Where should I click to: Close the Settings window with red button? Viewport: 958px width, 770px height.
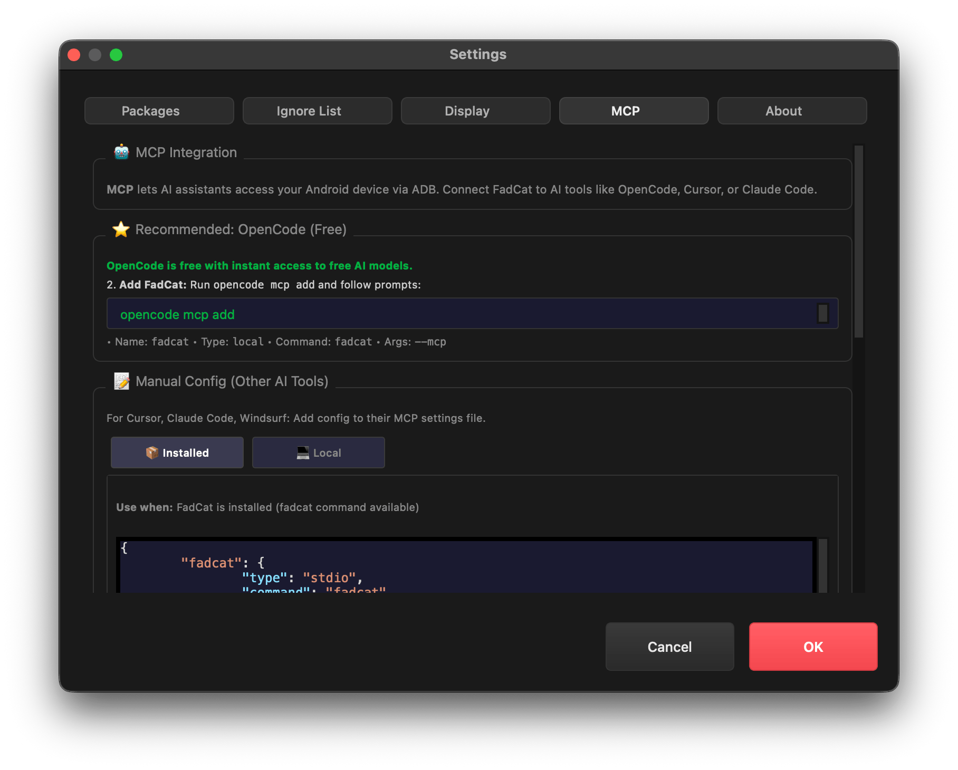pos(74,55)
